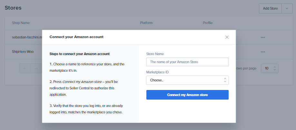
Task: Click the Store Name input field
Action: [x=187, y=62]
